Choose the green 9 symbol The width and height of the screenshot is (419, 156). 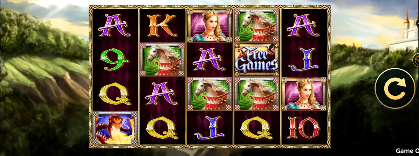pyautogui.click(x=114, y=60)
